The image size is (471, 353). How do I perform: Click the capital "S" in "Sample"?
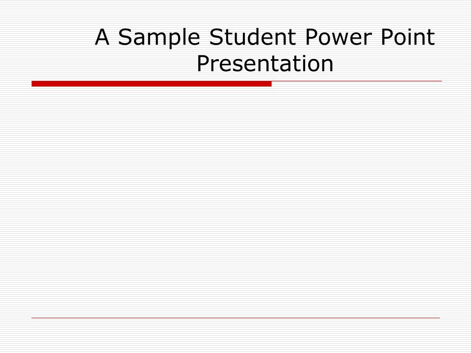tap(125, 37)
